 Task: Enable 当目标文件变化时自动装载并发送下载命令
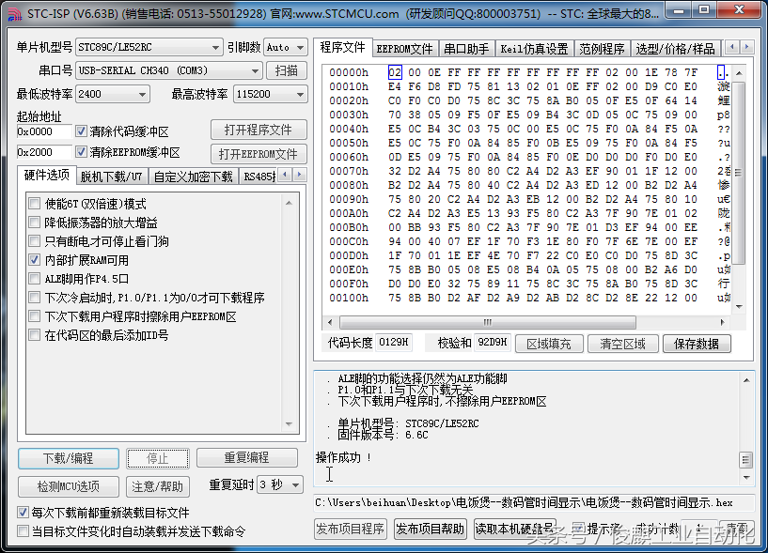[x=23, y=531]
